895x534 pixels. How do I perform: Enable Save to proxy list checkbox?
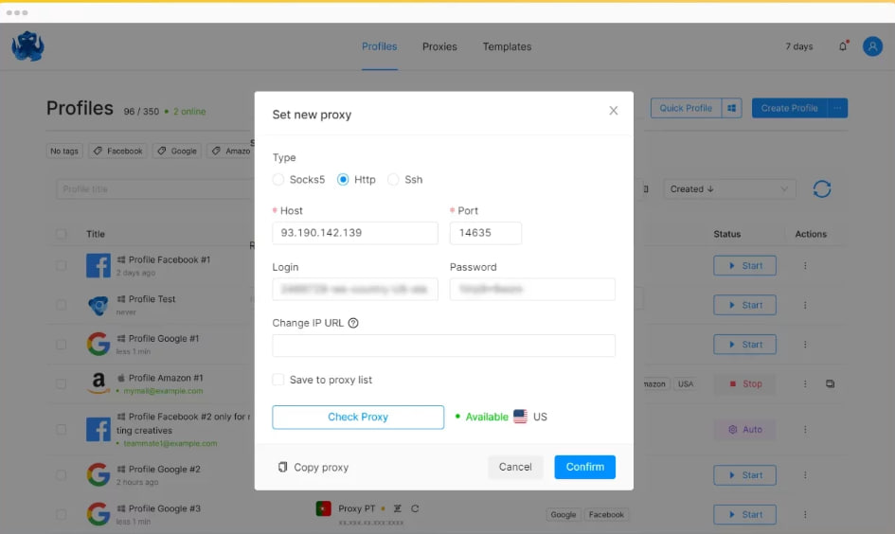tap(278, 380)
